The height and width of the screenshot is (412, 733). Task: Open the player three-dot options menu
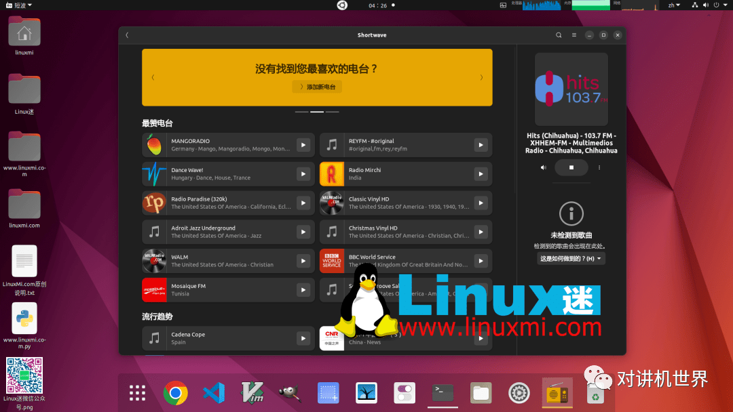pyautogui.click(x=599, y=167)
